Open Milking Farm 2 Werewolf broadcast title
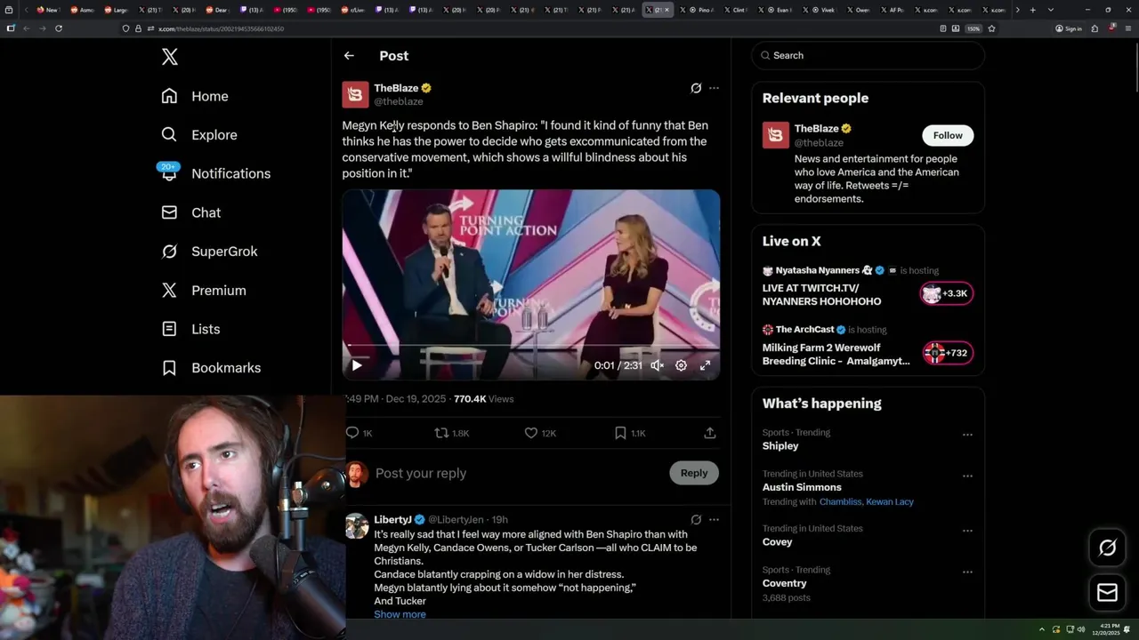The width and height of the screenshot is (1139, 640). tap(836, 355)
